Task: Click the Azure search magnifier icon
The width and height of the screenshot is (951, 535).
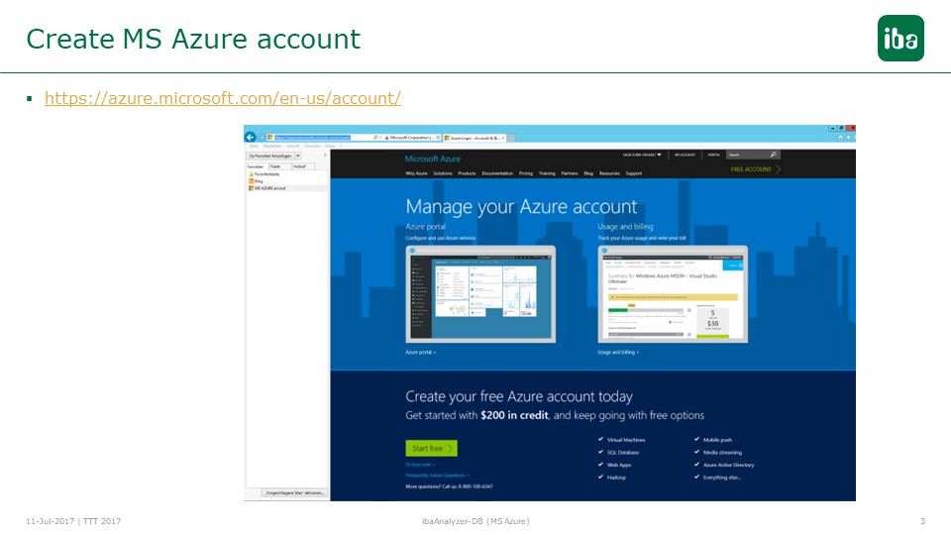Action: [774, 155]
